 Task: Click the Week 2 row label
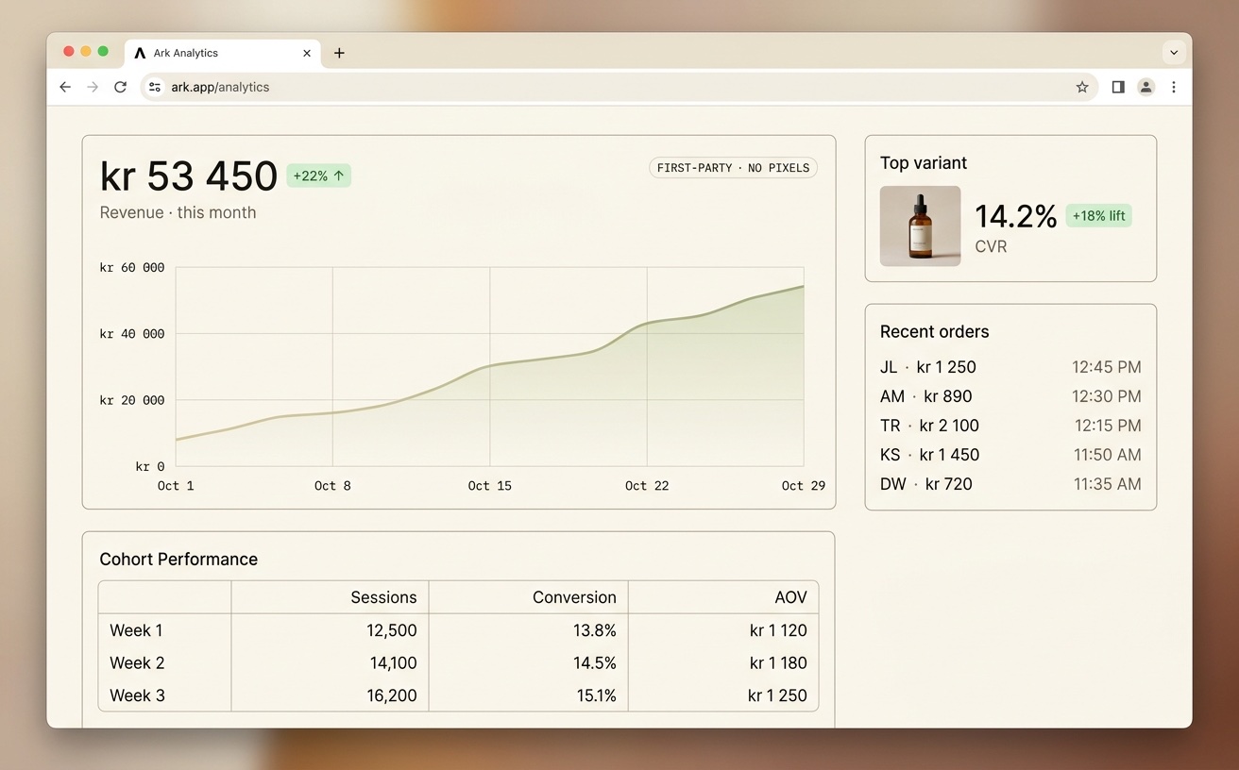pyautogui.click(x=137, y=662)
